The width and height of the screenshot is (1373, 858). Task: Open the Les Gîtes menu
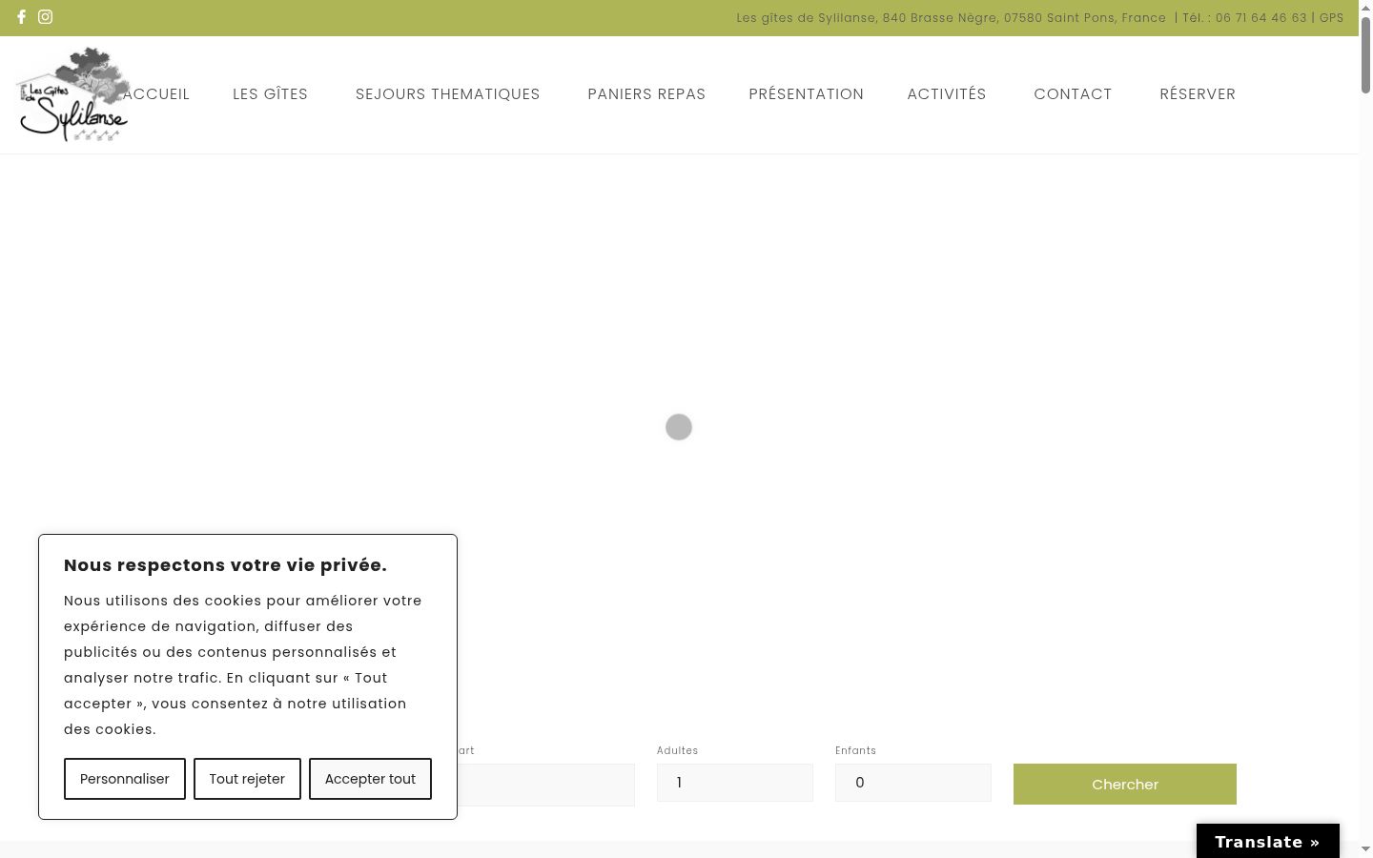tap(271, 94)
